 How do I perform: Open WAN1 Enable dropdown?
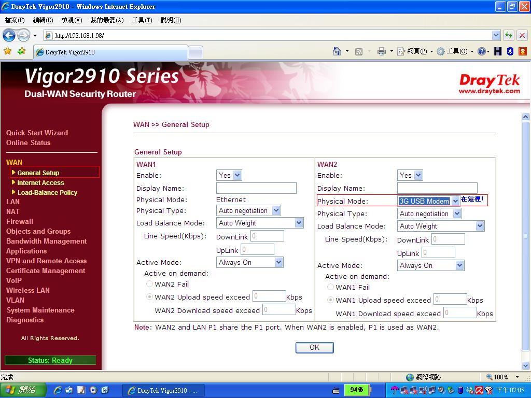[x=229, y=175]
